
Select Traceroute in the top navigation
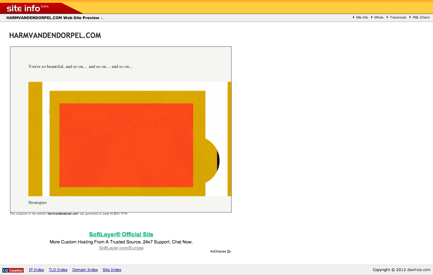coord(398,18)
